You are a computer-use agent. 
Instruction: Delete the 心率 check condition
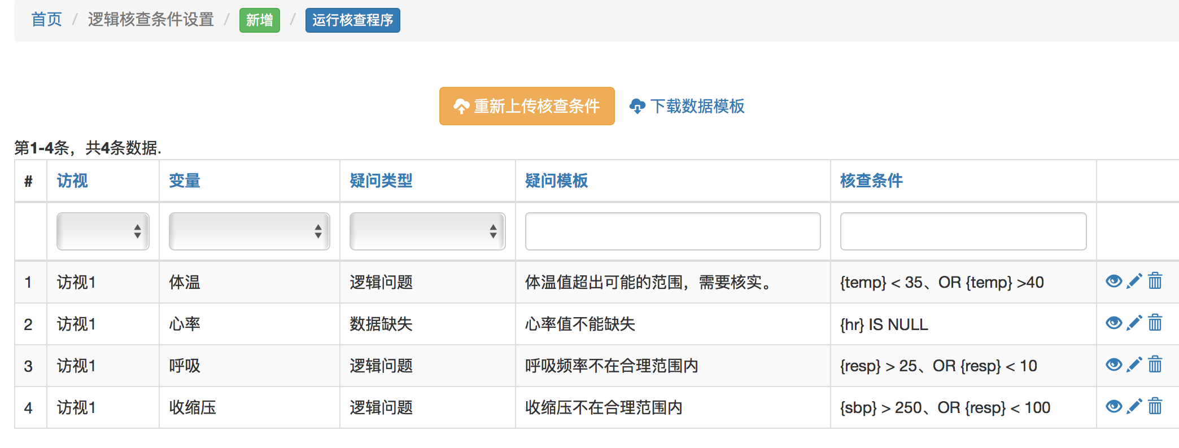[x=1155, y=323]
